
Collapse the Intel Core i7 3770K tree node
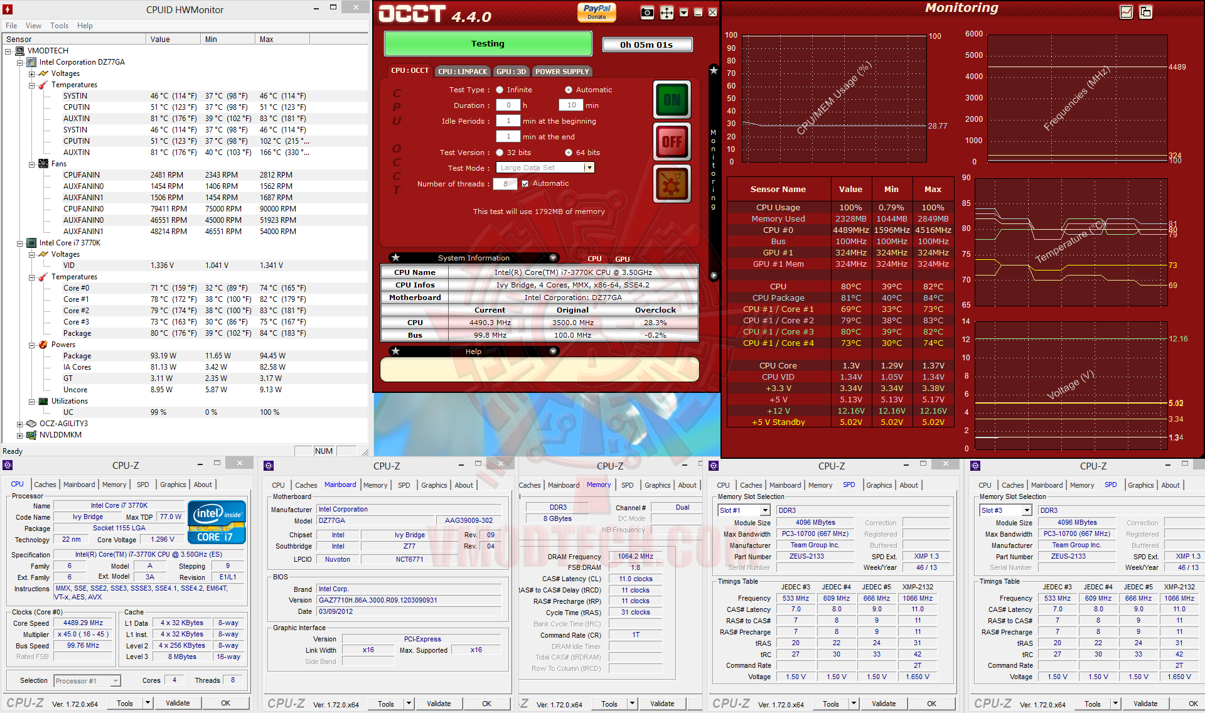point(20,243)
